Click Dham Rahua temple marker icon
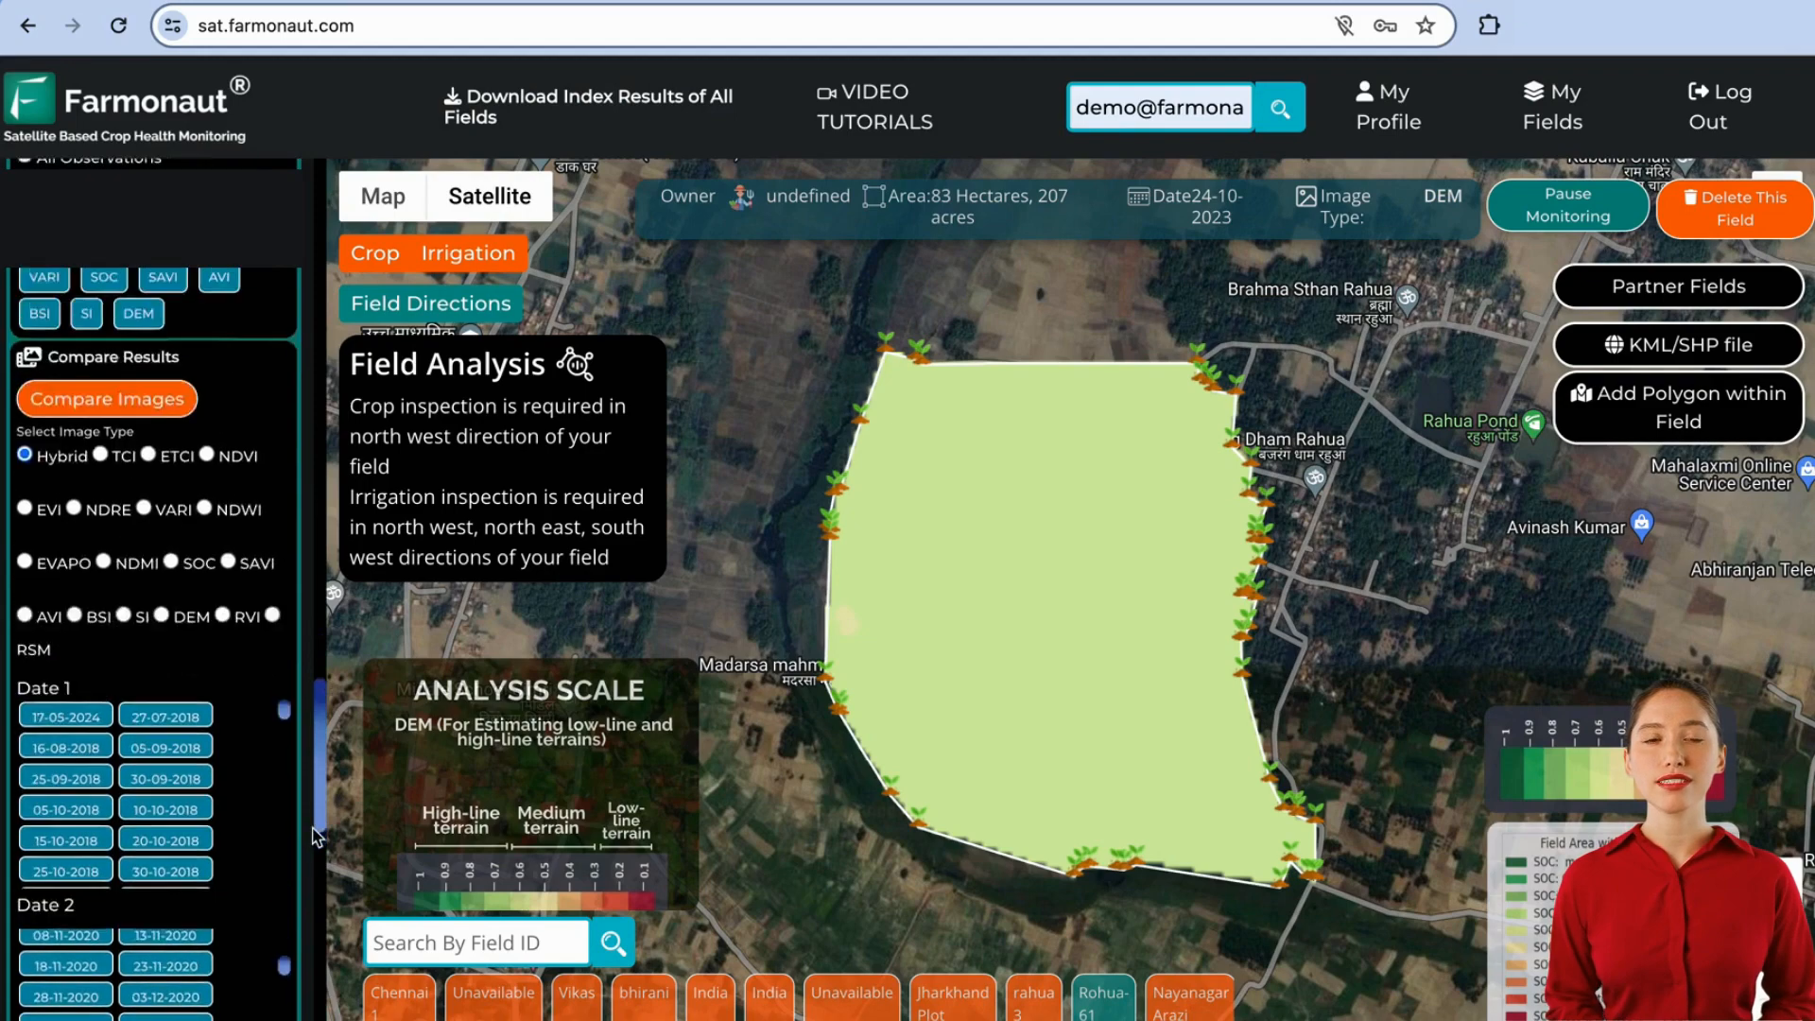This screenshot has width=1815, height=1021. pos(1315,478)
